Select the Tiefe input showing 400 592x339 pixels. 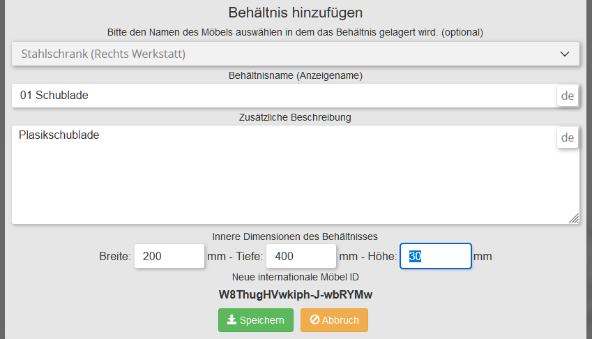[x=301, y=256]
